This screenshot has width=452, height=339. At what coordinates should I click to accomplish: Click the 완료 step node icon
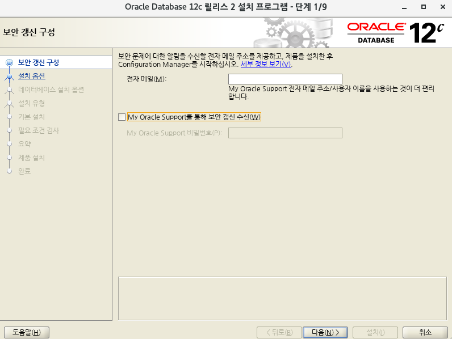pos(9,171)
